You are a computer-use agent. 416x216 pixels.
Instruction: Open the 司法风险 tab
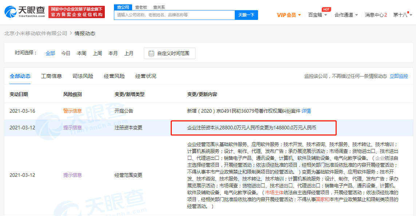click(83, 76)
